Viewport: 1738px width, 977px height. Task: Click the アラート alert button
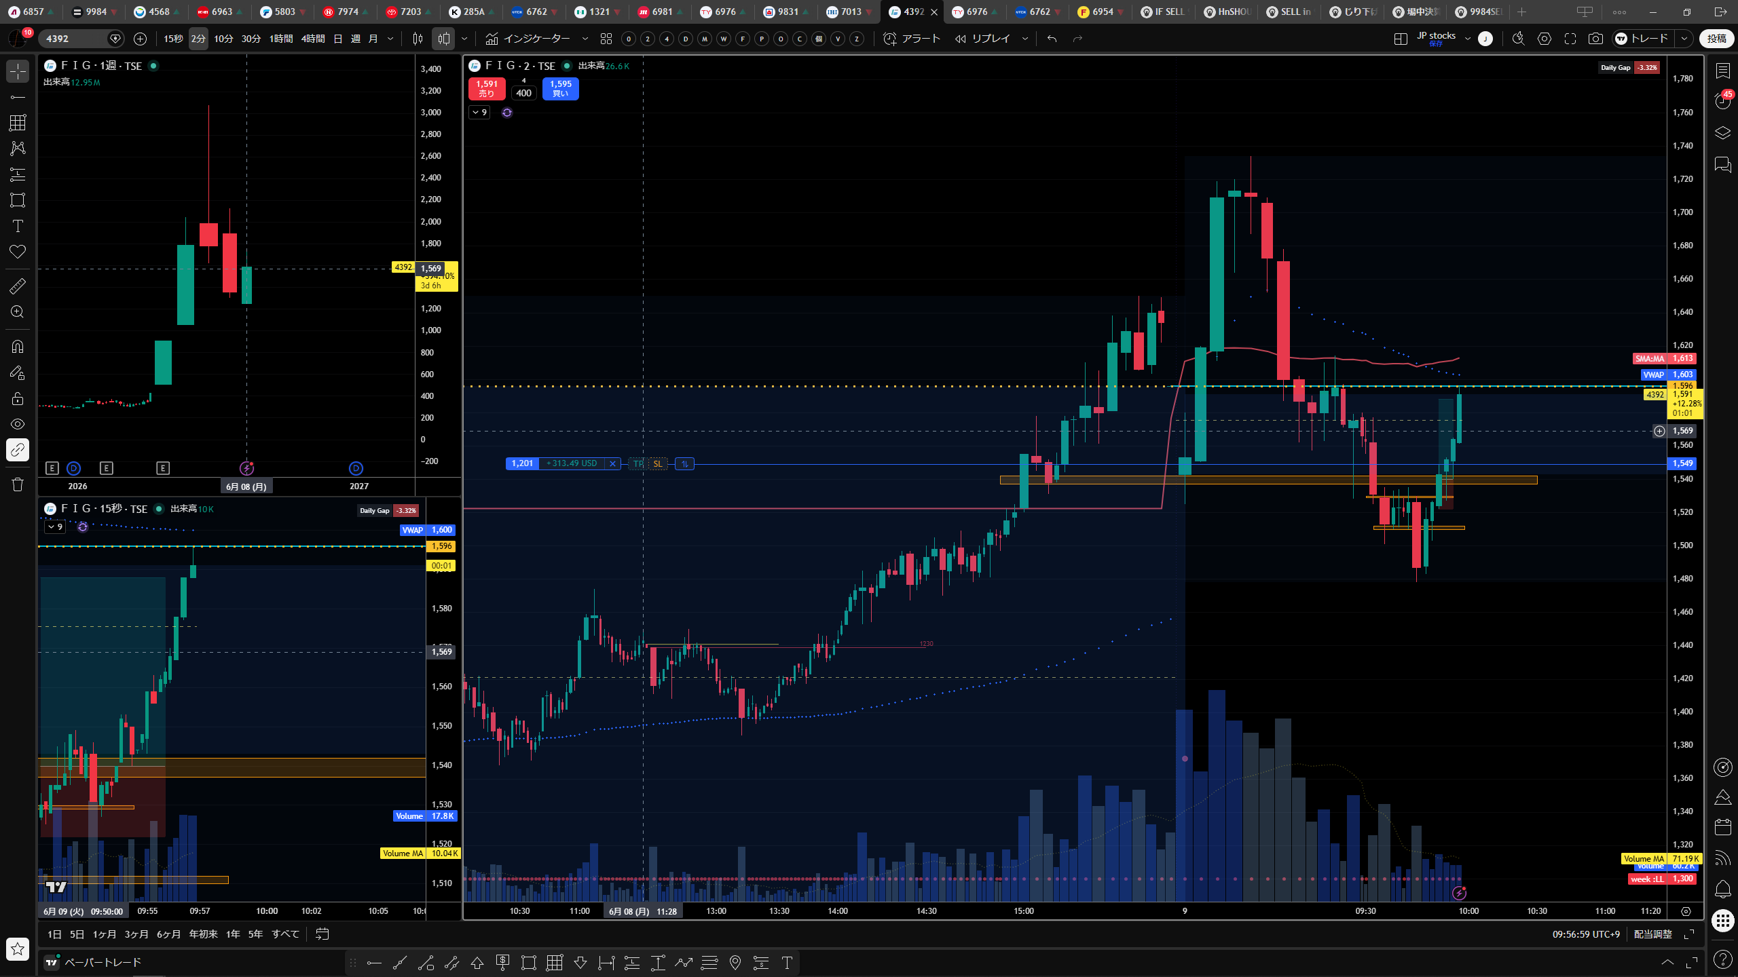[x=912, y=39]
